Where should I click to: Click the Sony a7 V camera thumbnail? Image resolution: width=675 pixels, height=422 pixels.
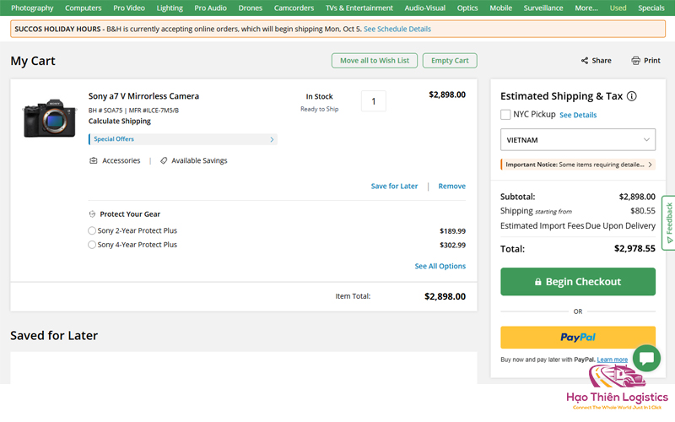point(50,118)
